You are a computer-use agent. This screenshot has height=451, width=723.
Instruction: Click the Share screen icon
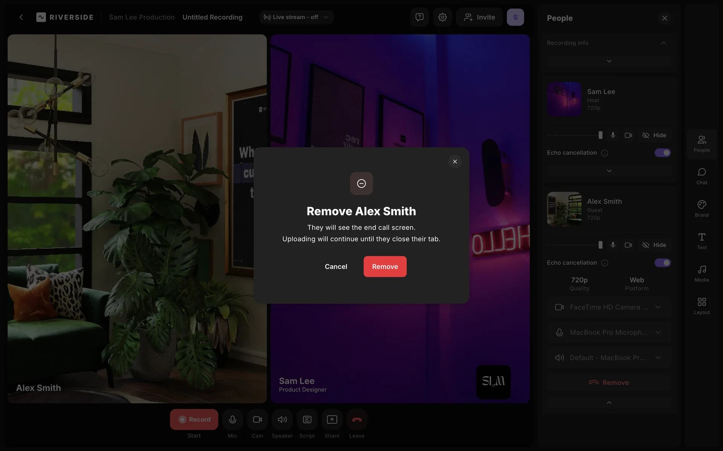click(332, 419)
